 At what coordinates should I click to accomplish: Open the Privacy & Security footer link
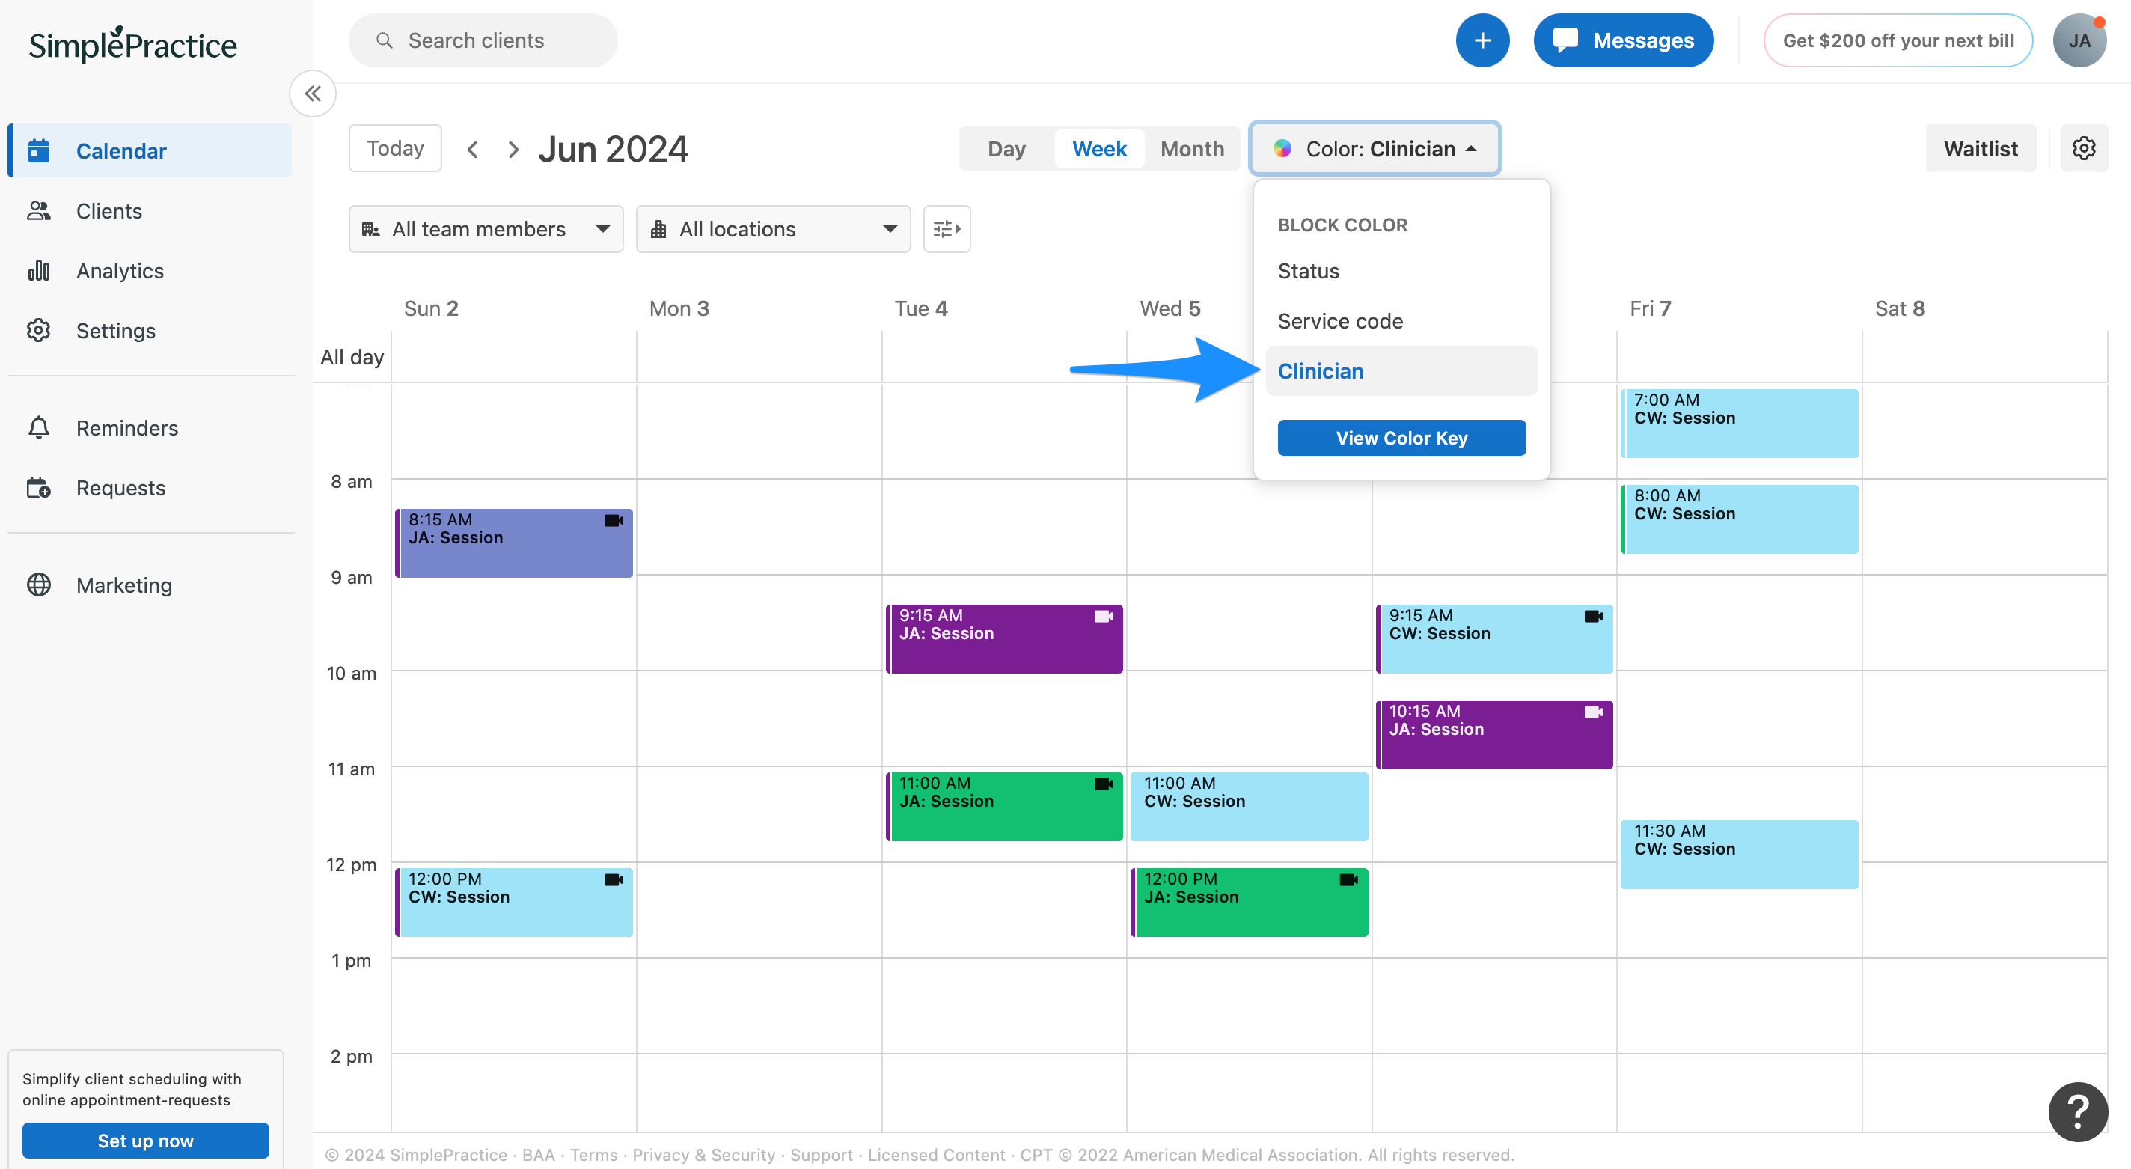pyautogui.click(x=704, y=1154)
